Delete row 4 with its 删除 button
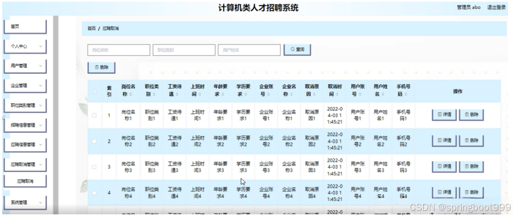Image resolution: width=513 pixels, height=216 pixels. point(472,193)
